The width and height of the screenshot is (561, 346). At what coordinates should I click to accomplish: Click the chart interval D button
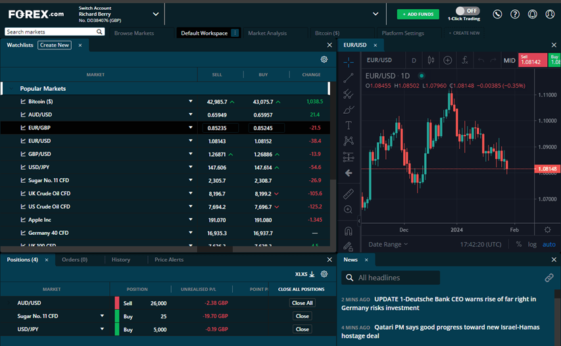point(414,61)
